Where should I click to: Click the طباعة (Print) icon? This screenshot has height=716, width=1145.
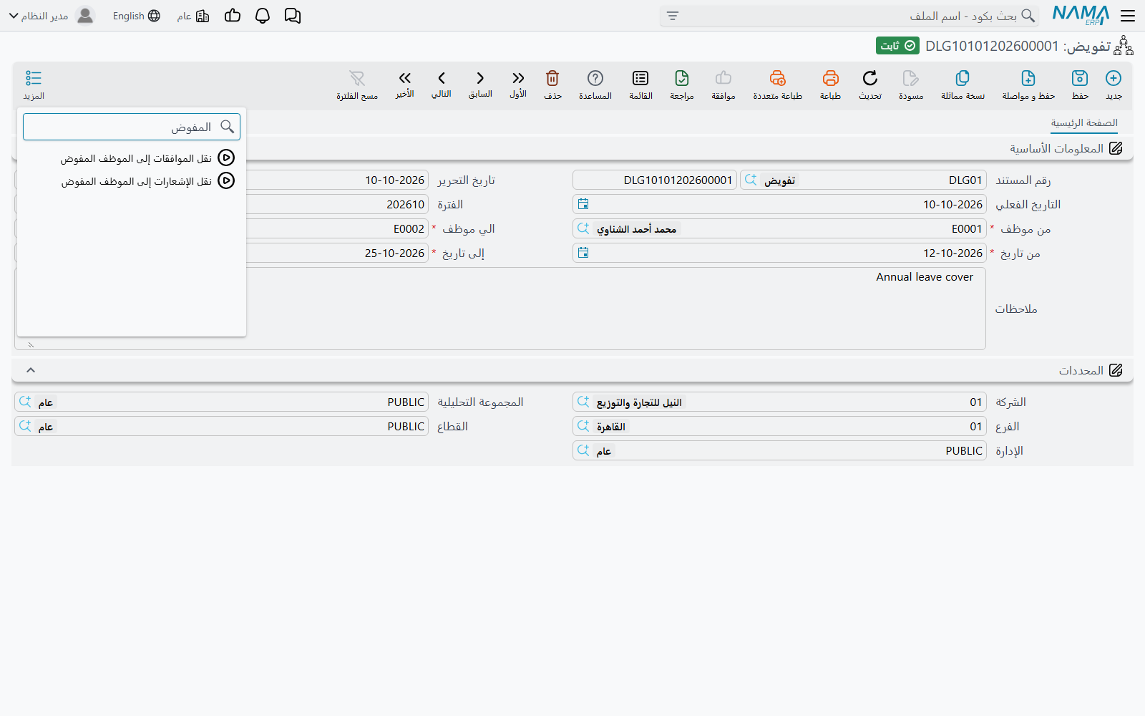pos(830,78)
